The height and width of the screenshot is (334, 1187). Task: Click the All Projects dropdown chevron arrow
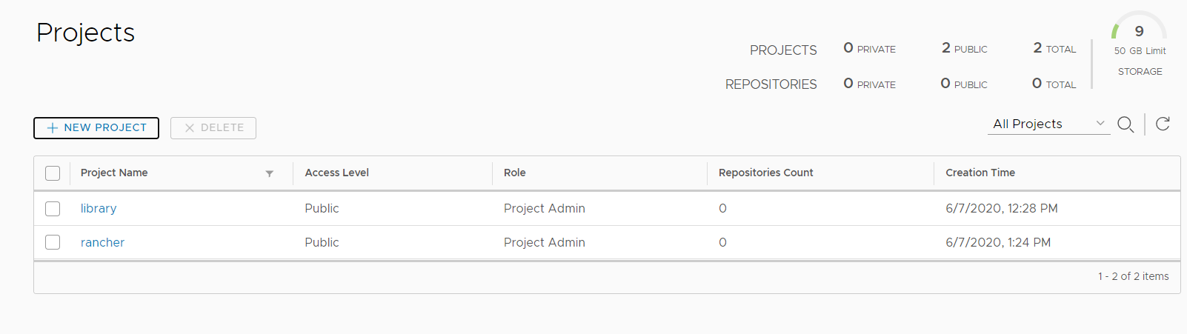coord(1100,123)
